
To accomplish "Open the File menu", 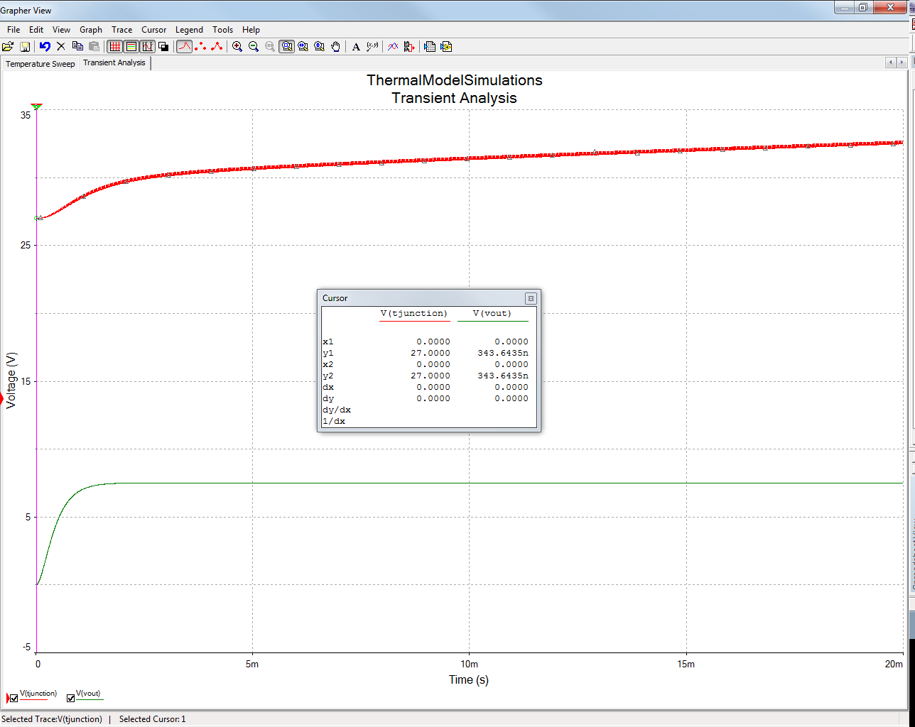I will pos(13,30).
